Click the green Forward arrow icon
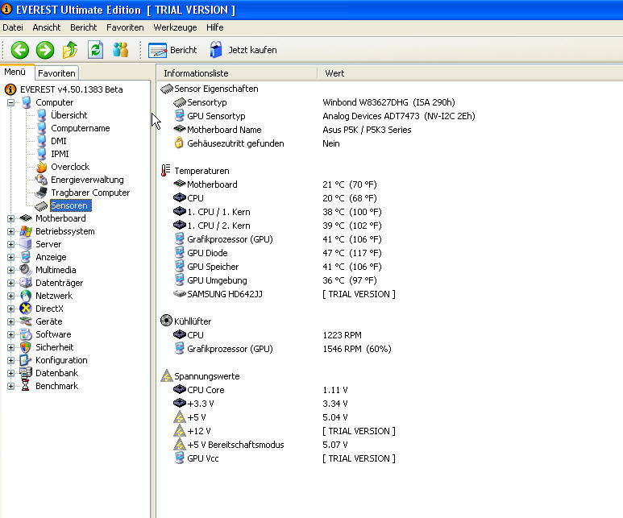Screen dimensions: 623x518 [x=45, y=50]
